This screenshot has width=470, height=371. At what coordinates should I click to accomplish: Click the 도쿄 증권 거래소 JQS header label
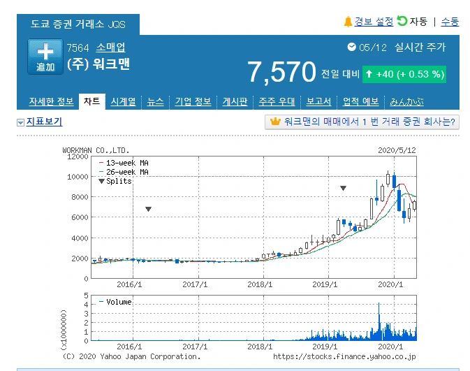(78, 24)
